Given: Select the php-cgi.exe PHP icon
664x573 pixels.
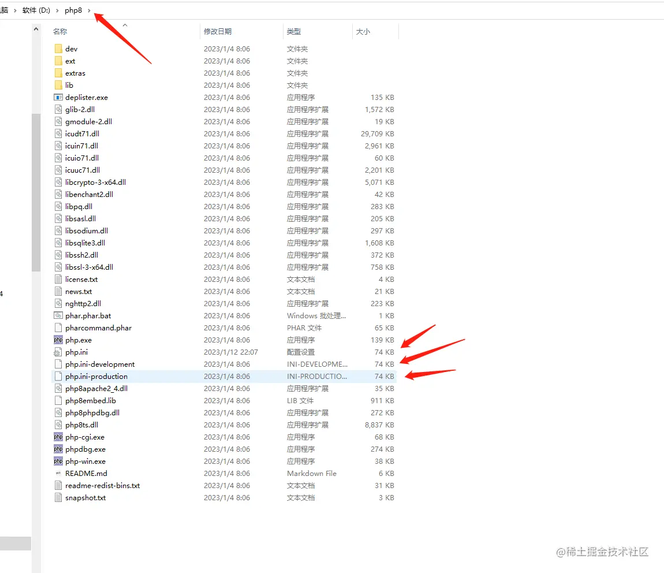Looking at the screenshot, I should (x=58, y=437).
